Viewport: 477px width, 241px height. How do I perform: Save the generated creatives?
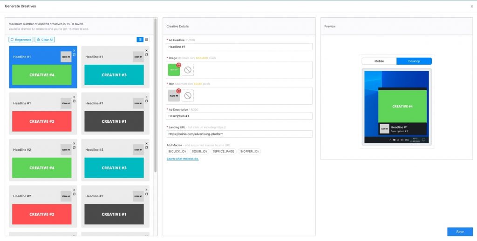point(460,232)
